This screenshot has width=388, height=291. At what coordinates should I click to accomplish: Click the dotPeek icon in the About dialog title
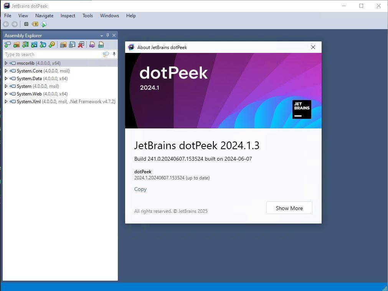tap(131, 47)
